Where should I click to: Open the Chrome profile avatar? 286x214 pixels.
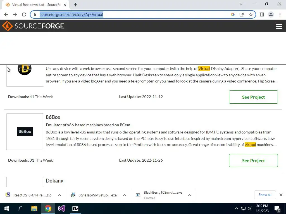click(271, 14)
